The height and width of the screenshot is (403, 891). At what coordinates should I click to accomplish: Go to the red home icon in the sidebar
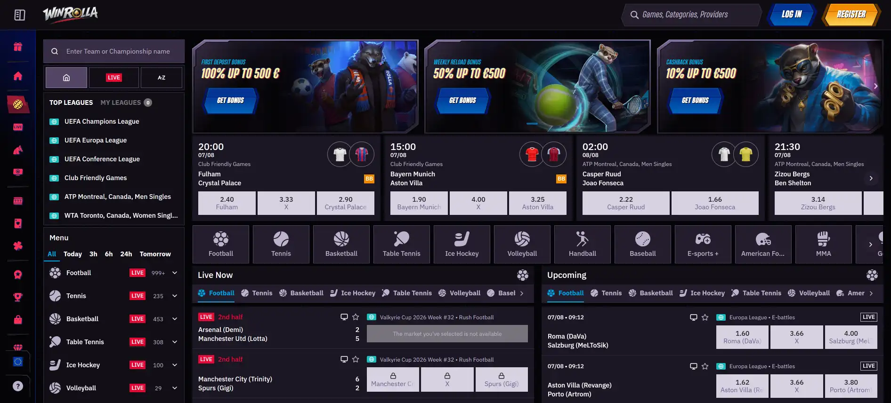[18, 76]
